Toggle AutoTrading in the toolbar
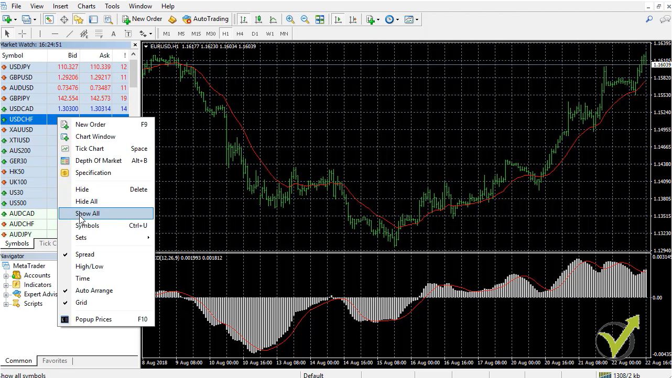This screenshot has height=378, width=672. point(205,19)
